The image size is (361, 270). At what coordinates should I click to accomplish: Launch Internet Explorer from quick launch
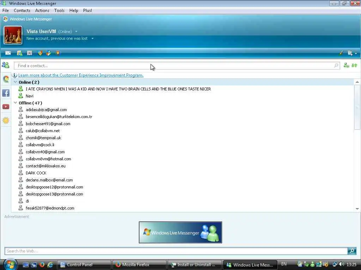50,265
